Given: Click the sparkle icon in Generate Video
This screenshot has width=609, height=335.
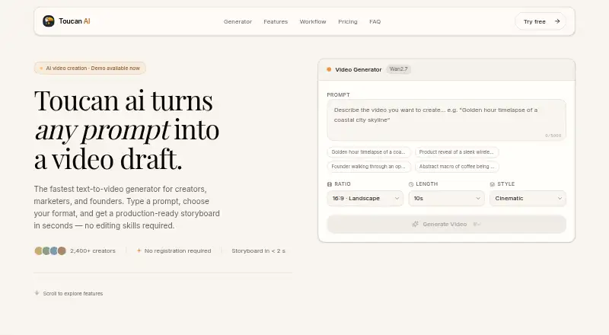Looking at the screenshot, I should coord(415,225).
